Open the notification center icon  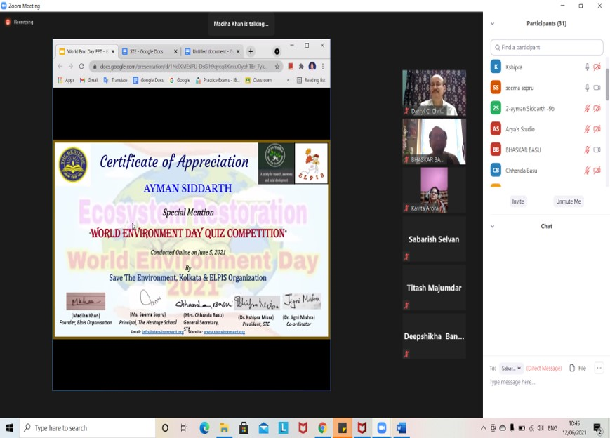coord(597,428)
